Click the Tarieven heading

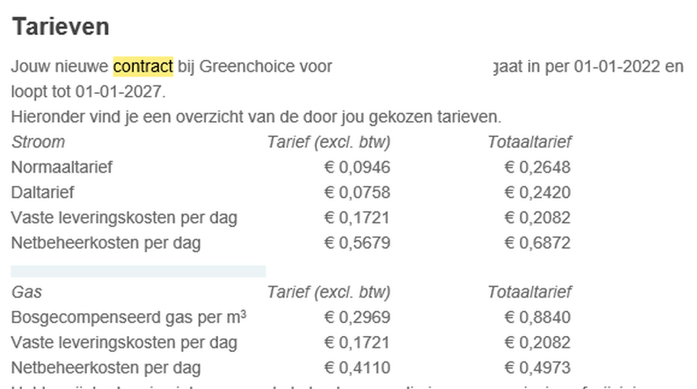click(61, 27)
